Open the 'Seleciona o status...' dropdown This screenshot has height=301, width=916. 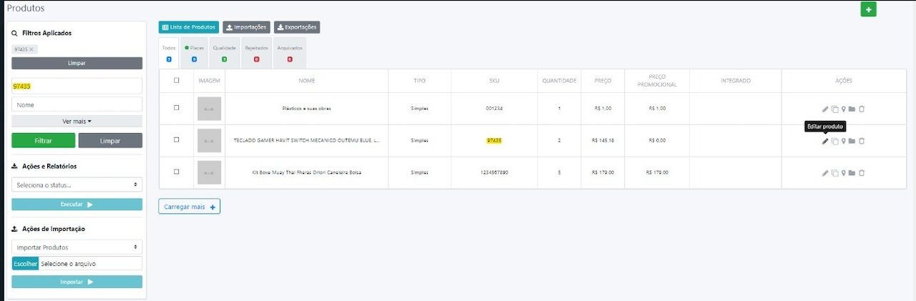coord(77,184)
